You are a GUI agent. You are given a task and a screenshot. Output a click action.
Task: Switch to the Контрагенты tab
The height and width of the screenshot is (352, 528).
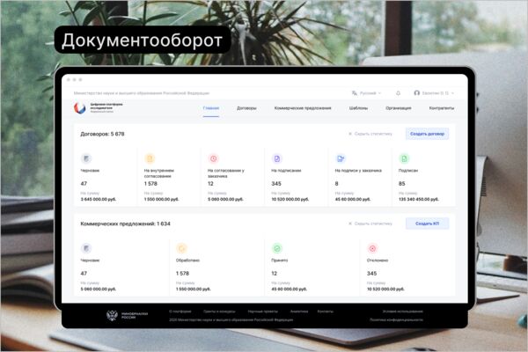coord(442,108)
